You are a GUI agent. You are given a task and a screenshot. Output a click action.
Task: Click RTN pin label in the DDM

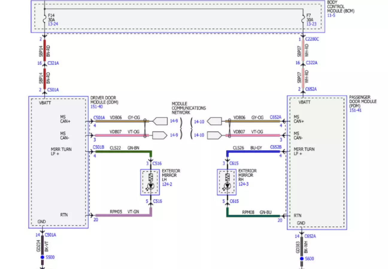click(x=63, y=215)
